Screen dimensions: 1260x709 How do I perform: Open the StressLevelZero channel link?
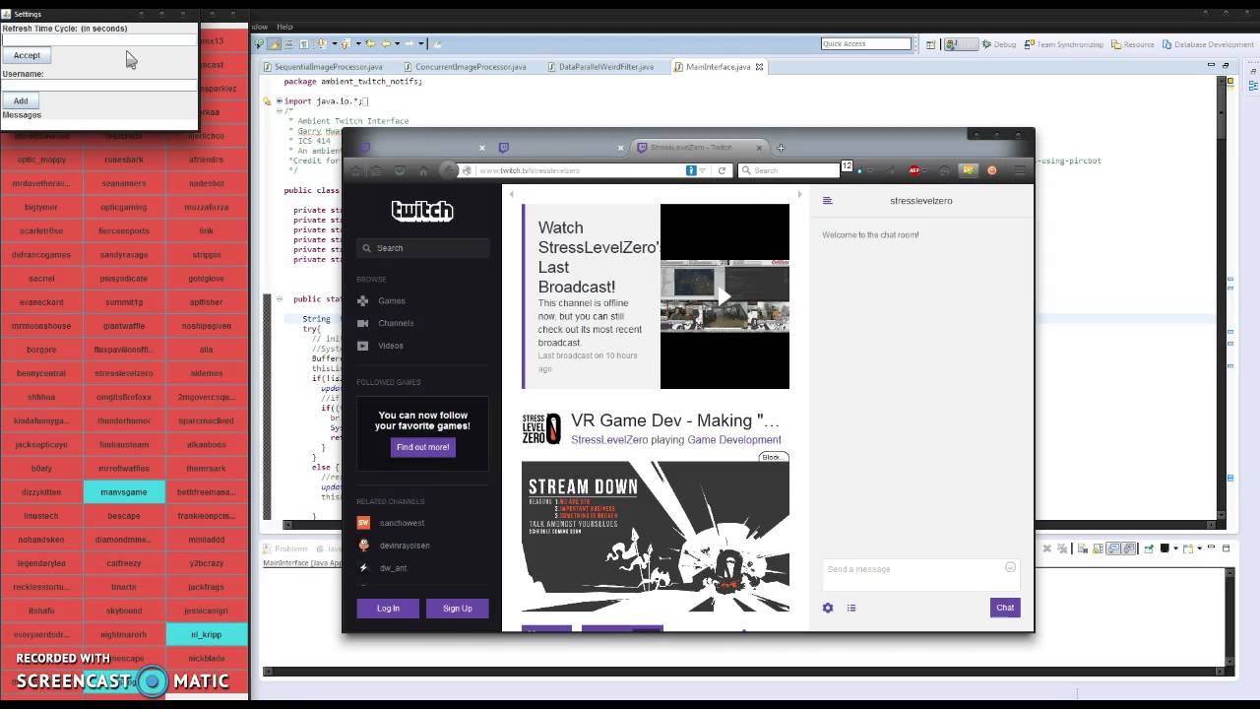(x=609, y=440)
